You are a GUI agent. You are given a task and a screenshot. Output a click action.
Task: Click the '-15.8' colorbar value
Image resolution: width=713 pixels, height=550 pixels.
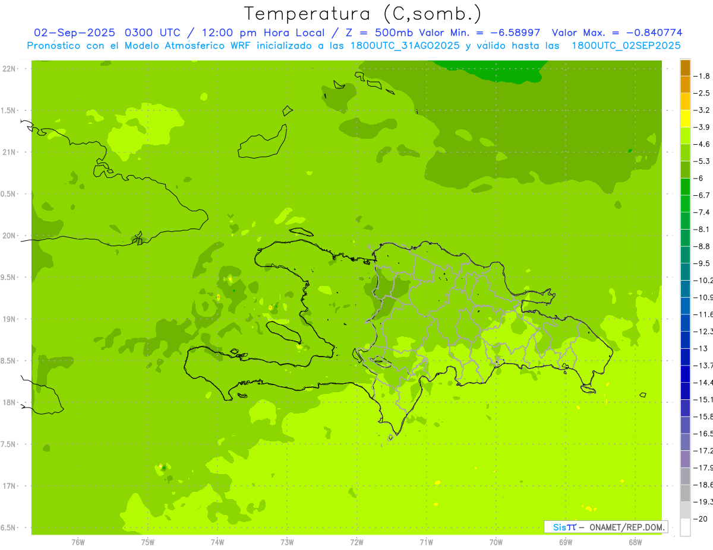tap(702, 417)
